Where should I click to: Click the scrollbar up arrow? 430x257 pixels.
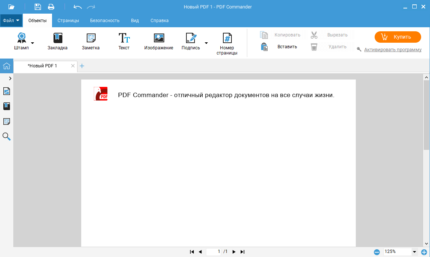pos(426,77)
